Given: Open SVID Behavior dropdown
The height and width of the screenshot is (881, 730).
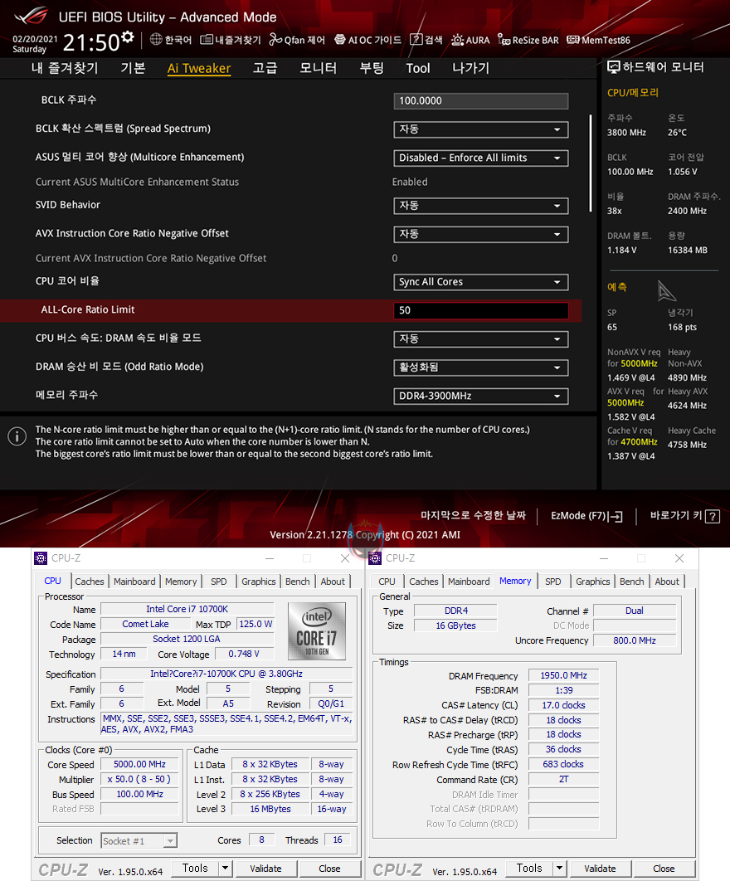Looking at the screenshot, I should (x=480, y=206).
